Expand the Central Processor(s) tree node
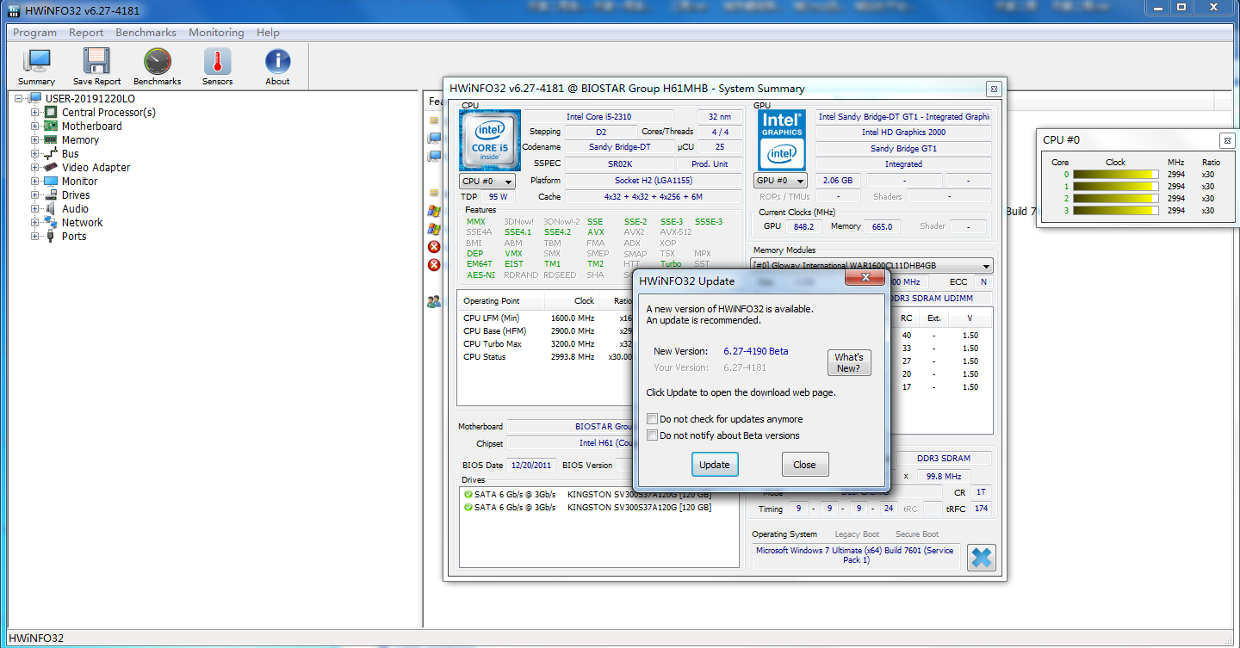 (35, 112)
